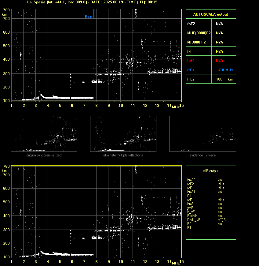Viewport: 259px width, 266px height.
Task: Select the h_vE parameter label
Action: coord(191,212)
